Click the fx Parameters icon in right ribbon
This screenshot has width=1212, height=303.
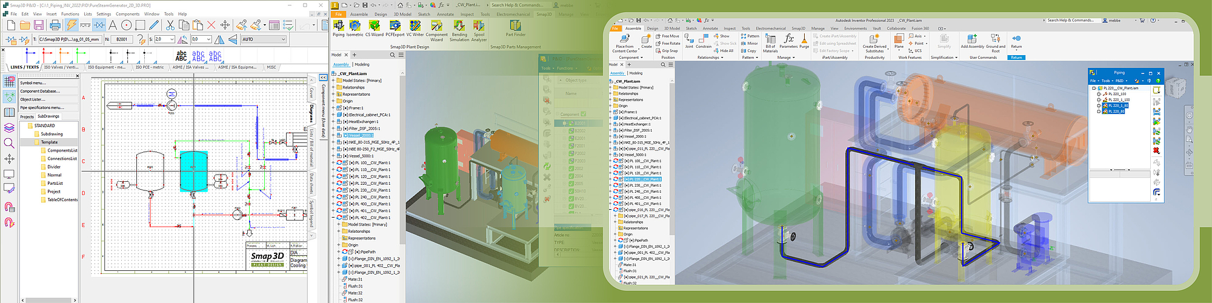click(x=788, y=41)
